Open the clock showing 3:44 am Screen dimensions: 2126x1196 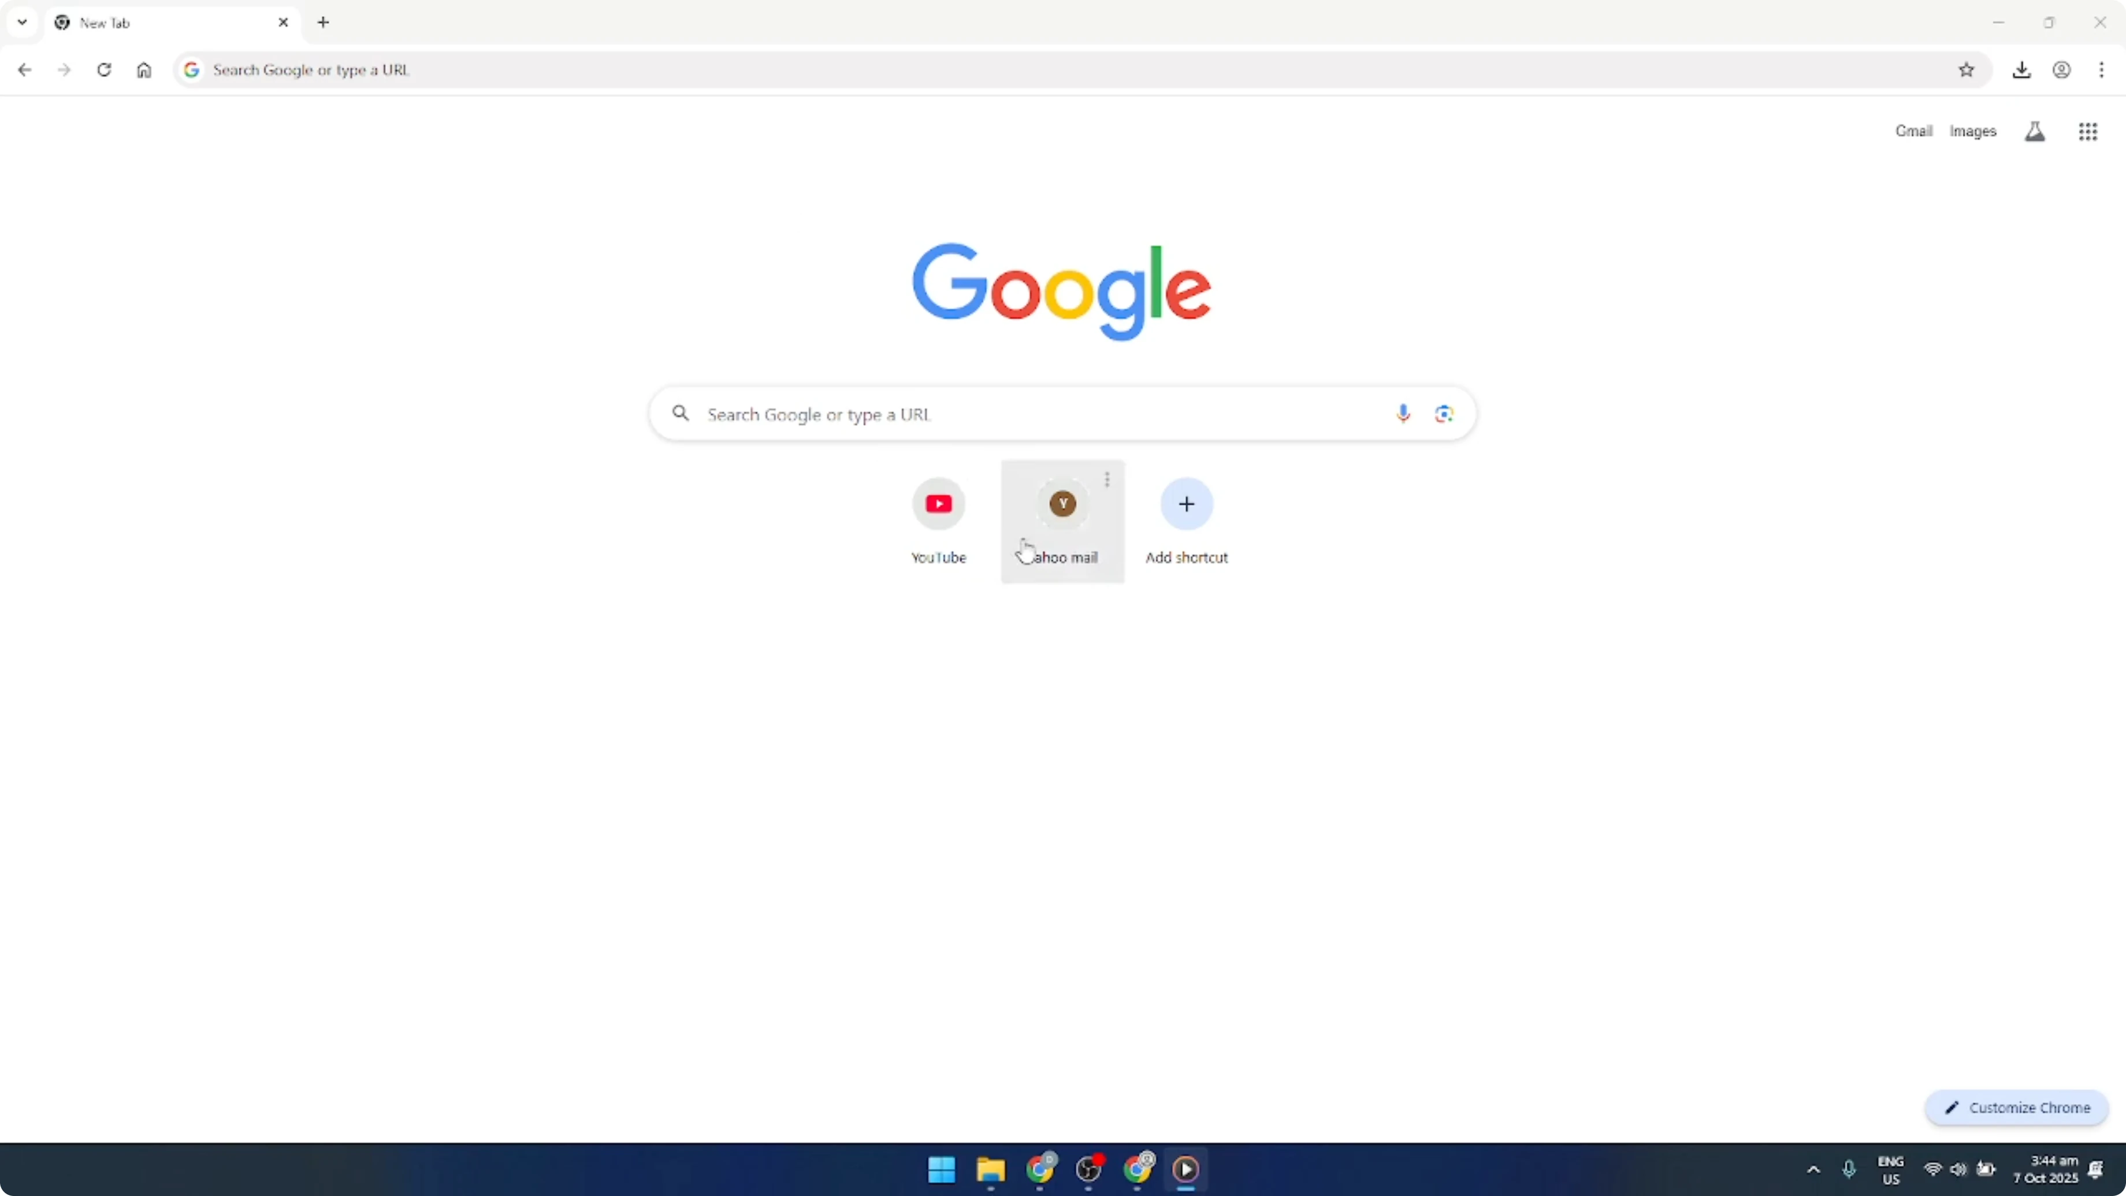pyautogui.click(x=2046, y=1169)
